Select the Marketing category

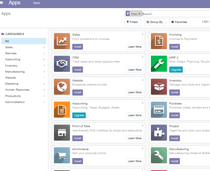[24, 84]
